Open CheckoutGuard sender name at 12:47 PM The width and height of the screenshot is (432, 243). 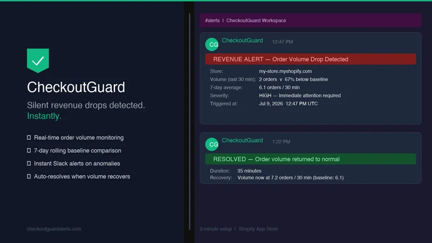[242, 40]
